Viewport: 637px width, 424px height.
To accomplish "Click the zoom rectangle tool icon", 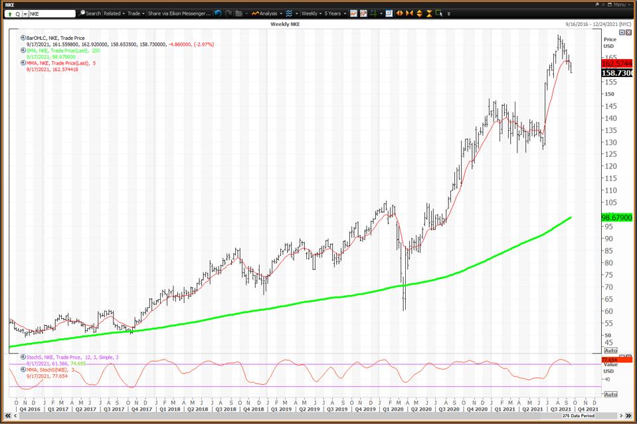I will (x=440, y=13).
